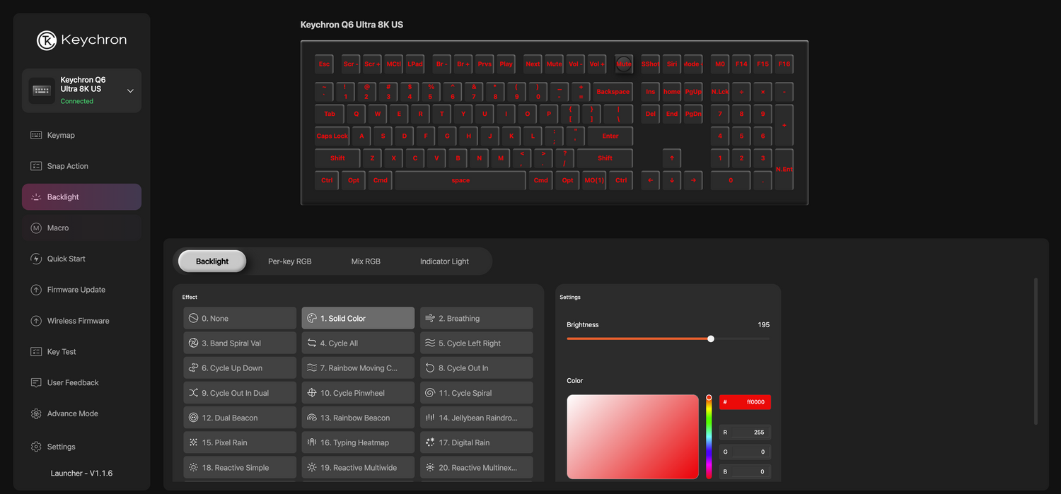Open the Mix RGB tab
This screenshot has width=1061, height=494.
pos(366,261)
